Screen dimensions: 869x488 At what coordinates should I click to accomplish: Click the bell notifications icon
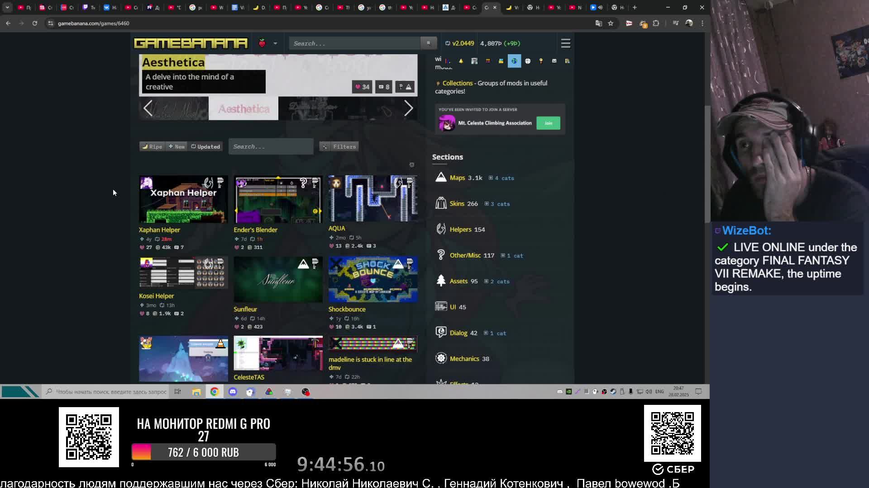[x=461, y=61]
